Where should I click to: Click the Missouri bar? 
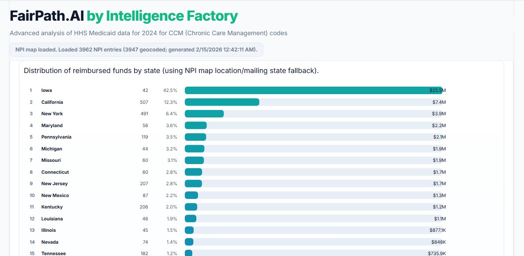pyautogui.click(x=194, y=161)
